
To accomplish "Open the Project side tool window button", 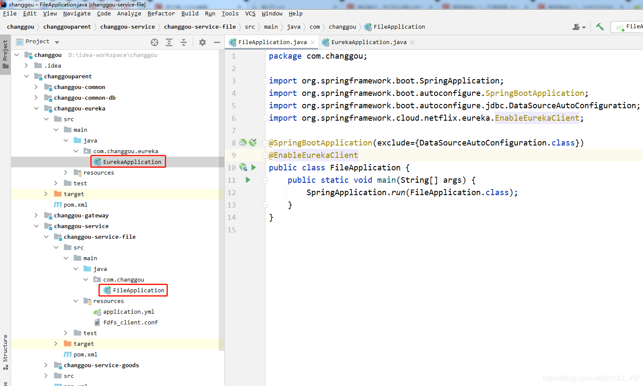I will 5,54.
